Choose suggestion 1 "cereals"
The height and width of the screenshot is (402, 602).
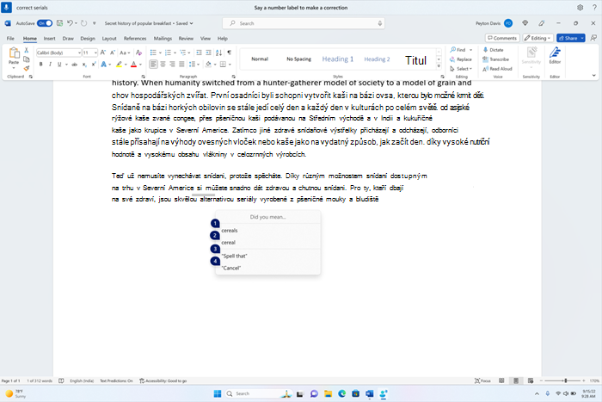[267, 230]
